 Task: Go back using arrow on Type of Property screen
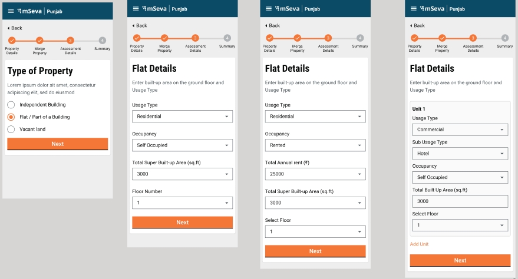(x=9, y=28)
